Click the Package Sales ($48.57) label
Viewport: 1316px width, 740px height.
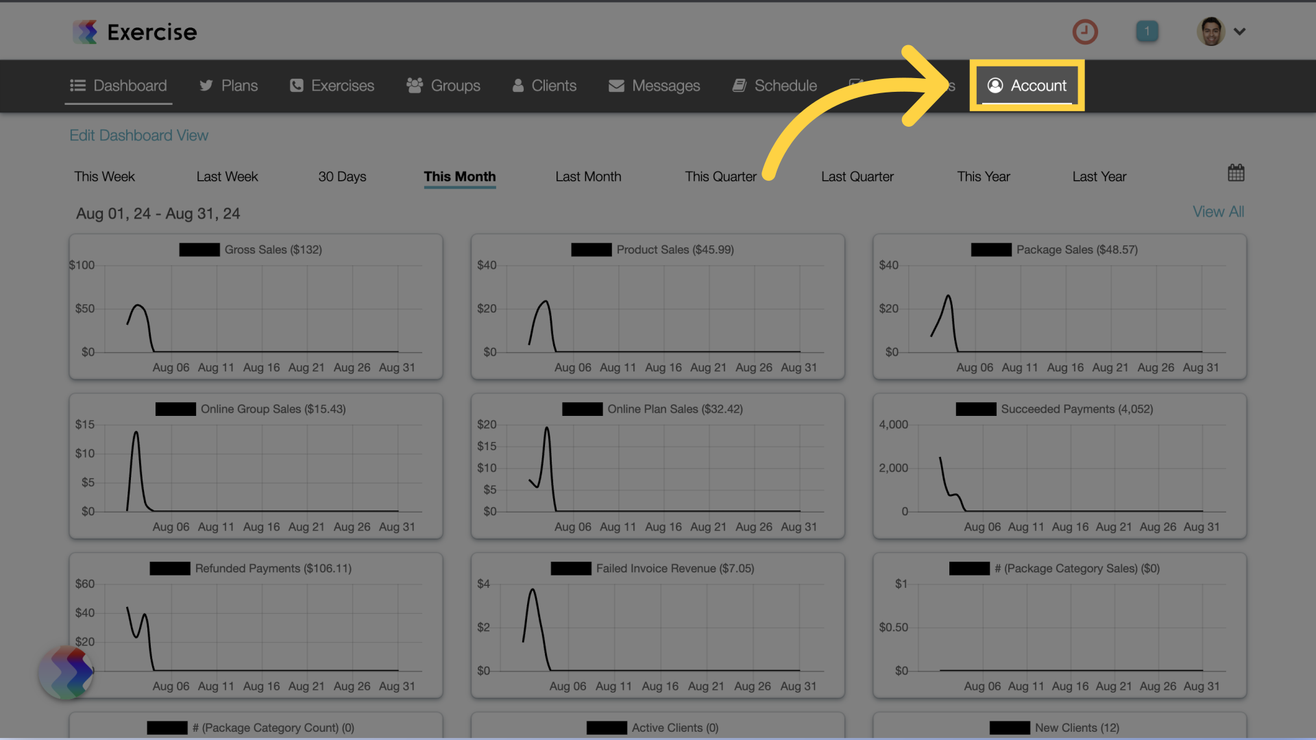coord(1077,250)
